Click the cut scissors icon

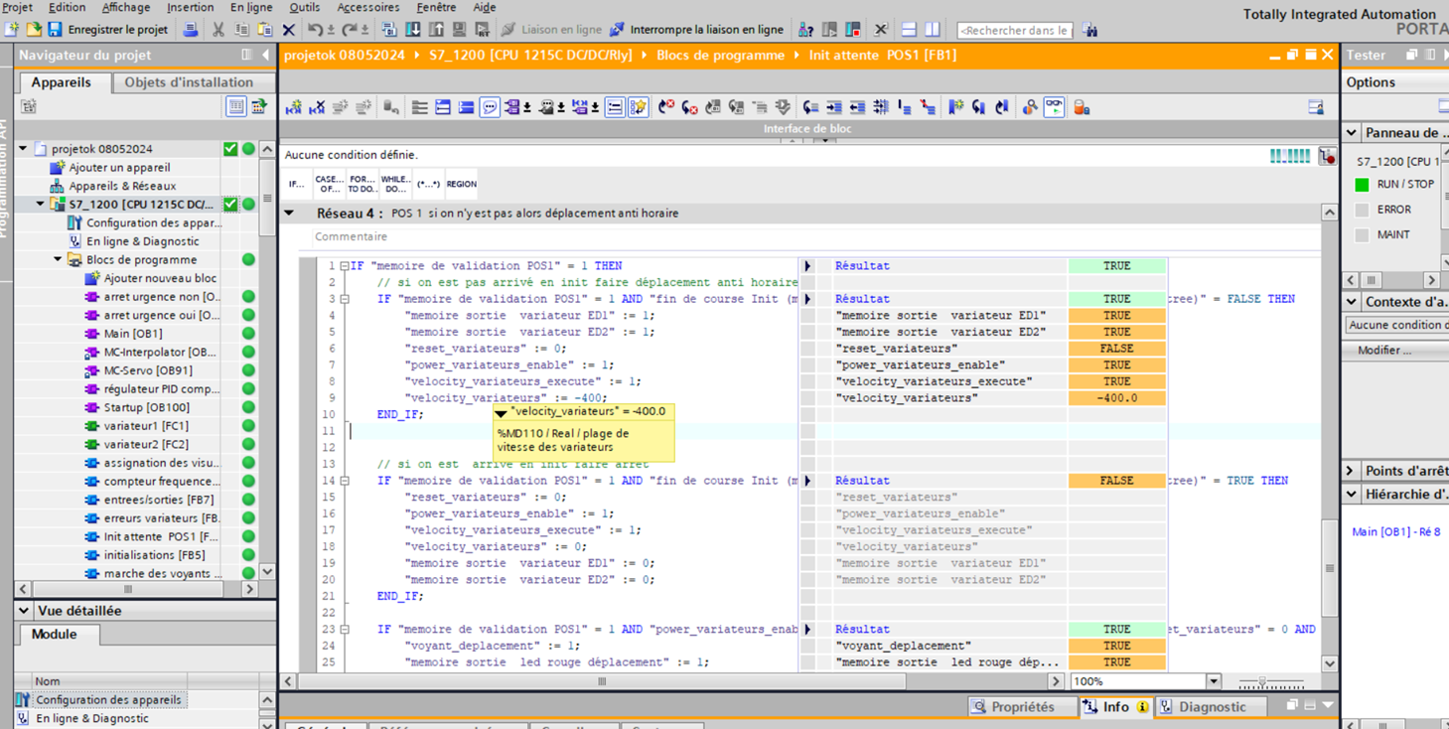pos(217,30)
